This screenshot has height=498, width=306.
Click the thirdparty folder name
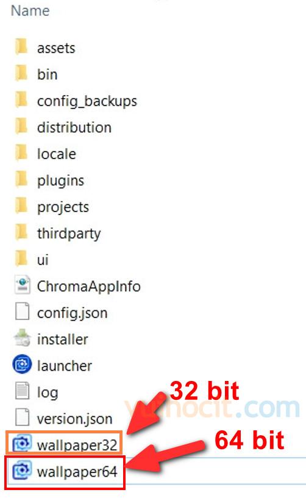coord(69,233)
